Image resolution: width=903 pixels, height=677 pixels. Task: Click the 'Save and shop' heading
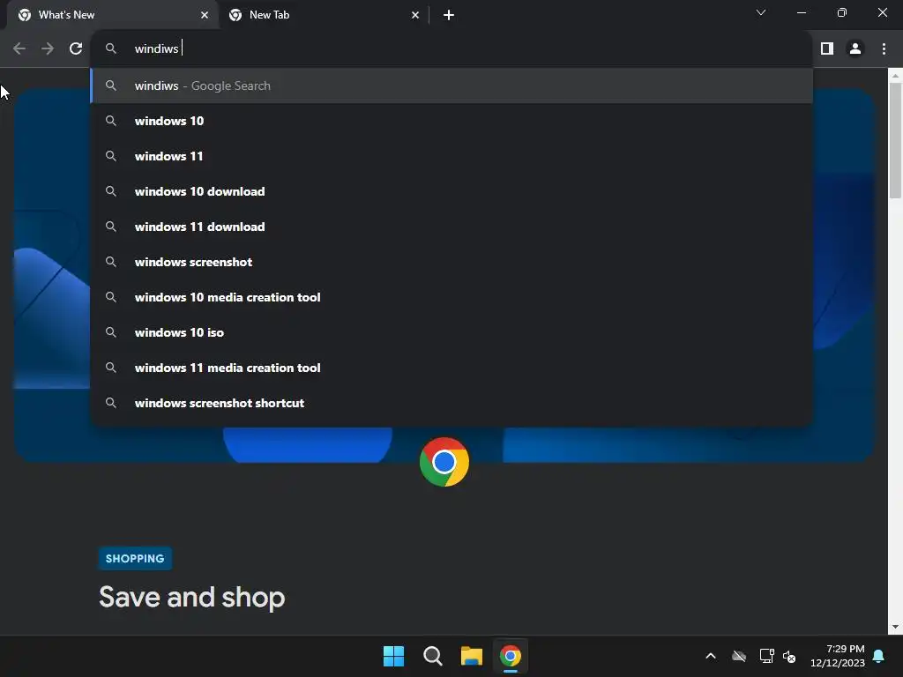(x=191, y=597)
